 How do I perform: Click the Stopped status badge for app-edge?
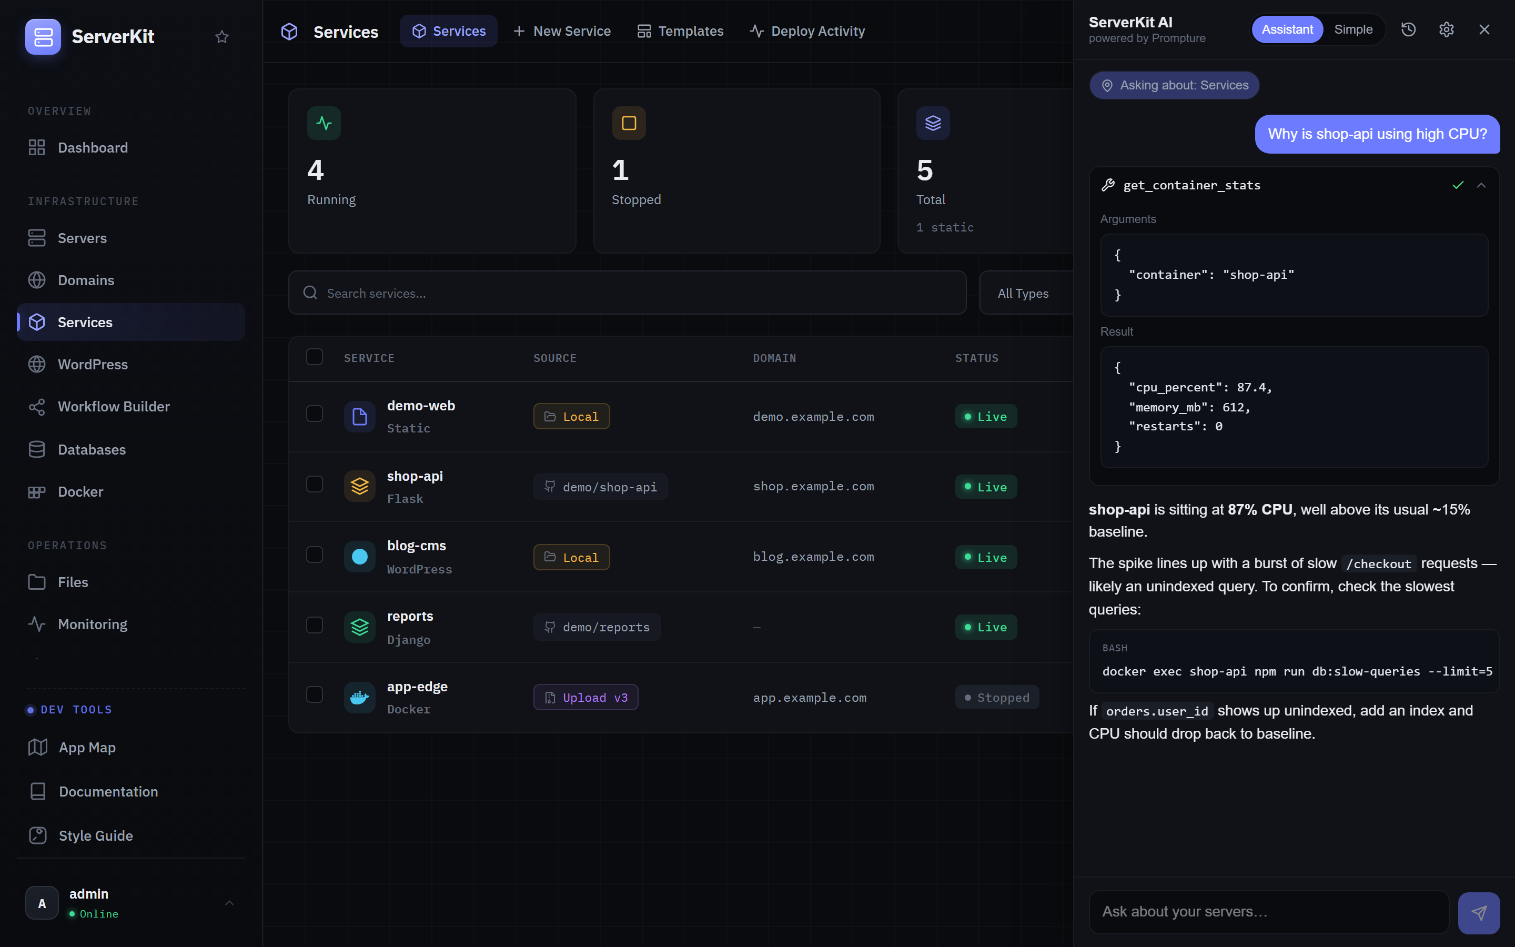[997, 697]
